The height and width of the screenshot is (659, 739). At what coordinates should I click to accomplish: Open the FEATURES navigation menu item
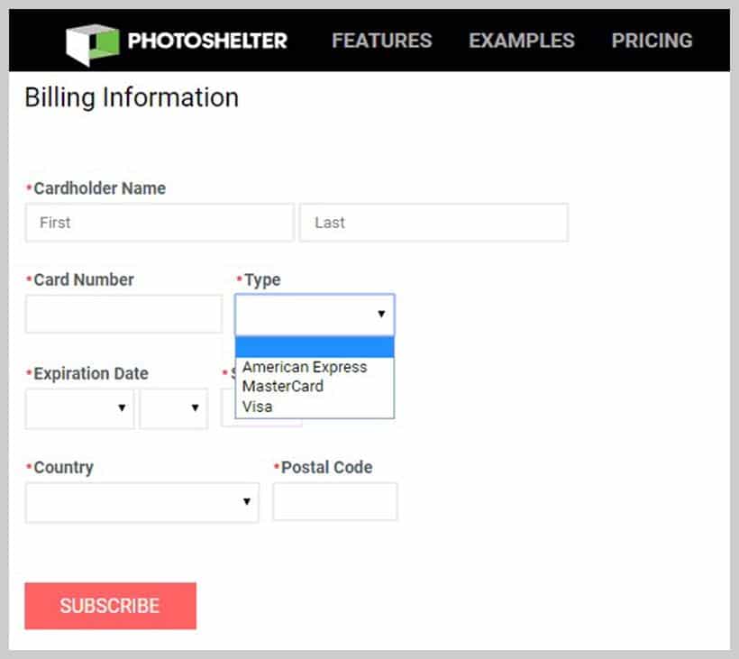[x=381, y=40]
